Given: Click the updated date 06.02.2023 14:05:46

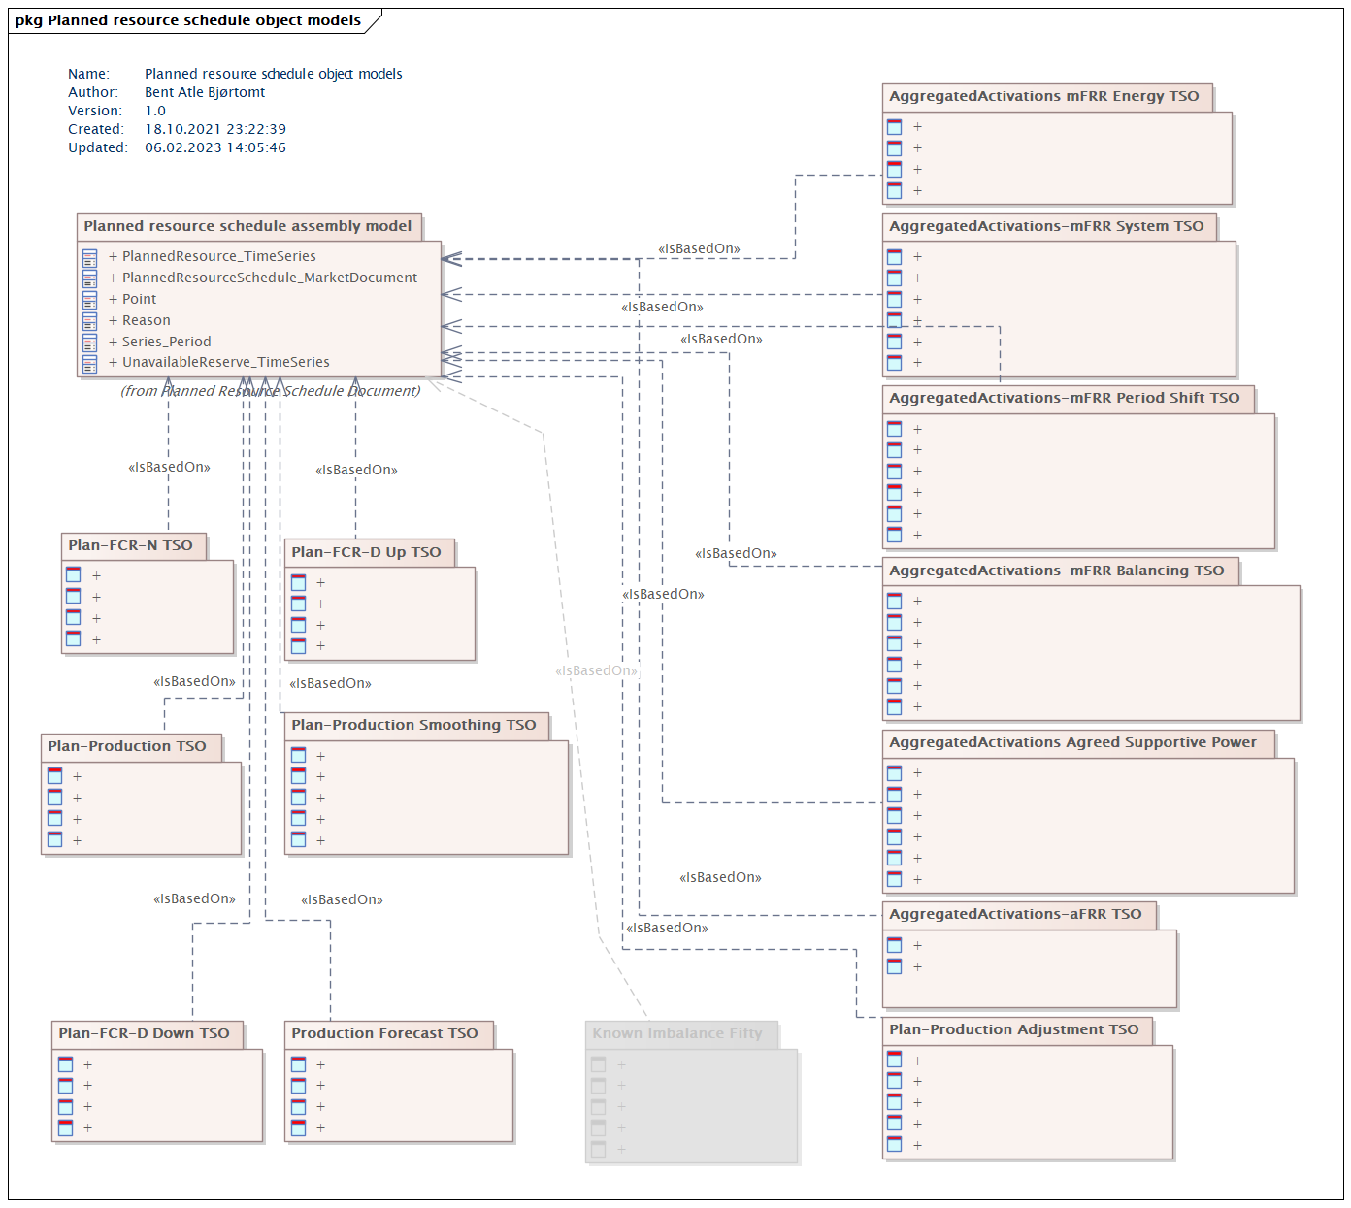Looking at the screenshot, I should (x=215, y=147).
